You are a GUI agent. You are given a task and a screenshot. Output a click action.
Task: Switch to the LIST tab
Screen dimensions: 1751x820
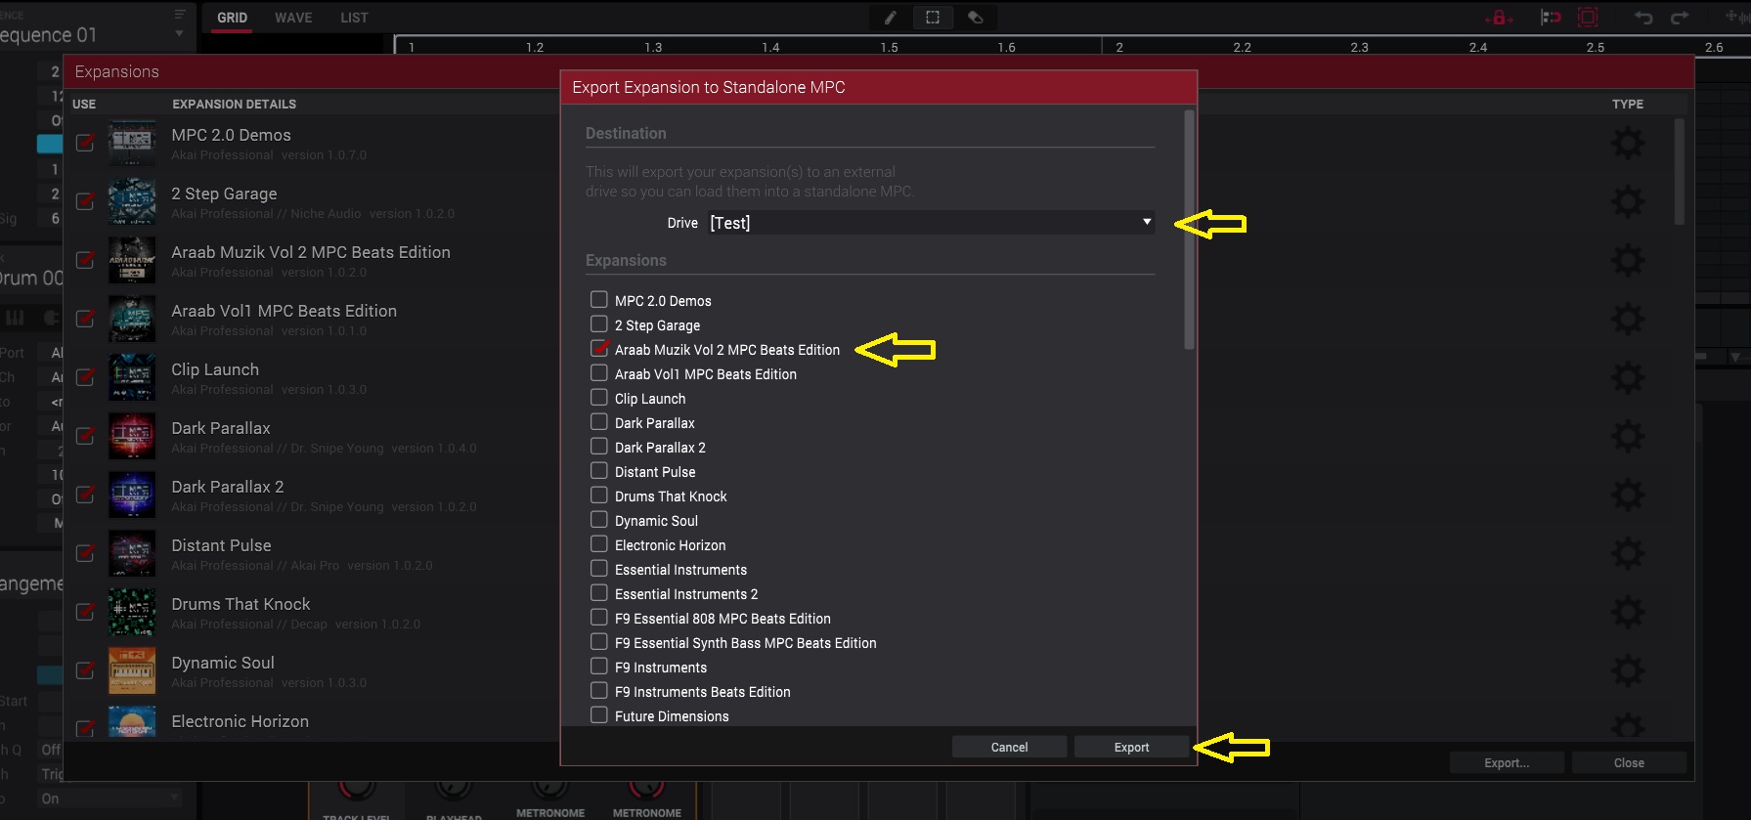[x=354, y=18]
